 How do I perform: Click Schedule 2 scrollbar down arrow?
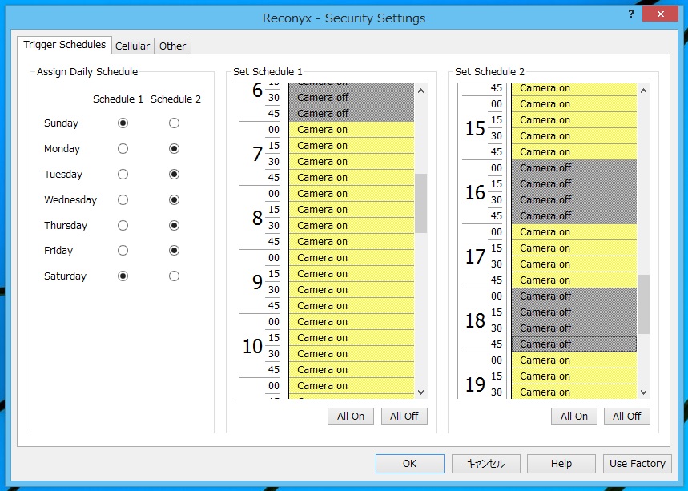[644, 392]
